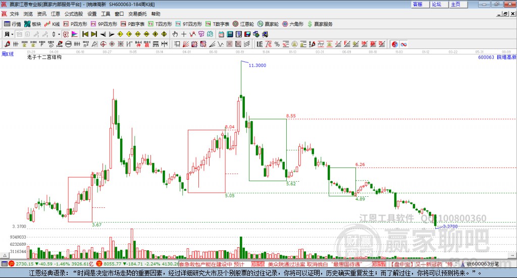Screen dimensions: 517x278
Task: Select the n² lines tool
Action: coord(86,44)
